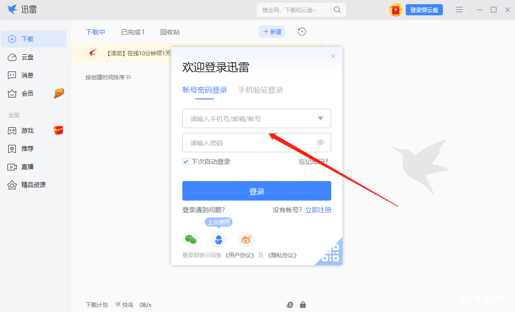Expand the account input dropdown arrow
This screenshot has width=515, height=312.
coord(321,118)
